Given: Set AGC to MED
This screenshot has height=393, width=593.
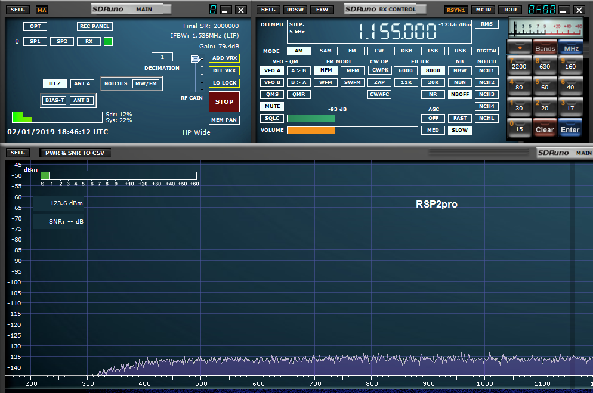Looking at the screenshot, I should click(x=433, y=130).
